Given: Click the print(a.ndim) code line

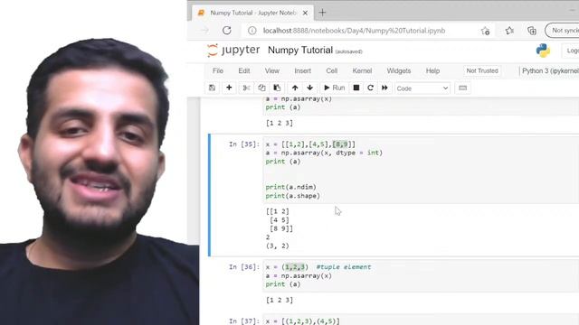Looking at the screenshot, I should [x=291, y=187].
